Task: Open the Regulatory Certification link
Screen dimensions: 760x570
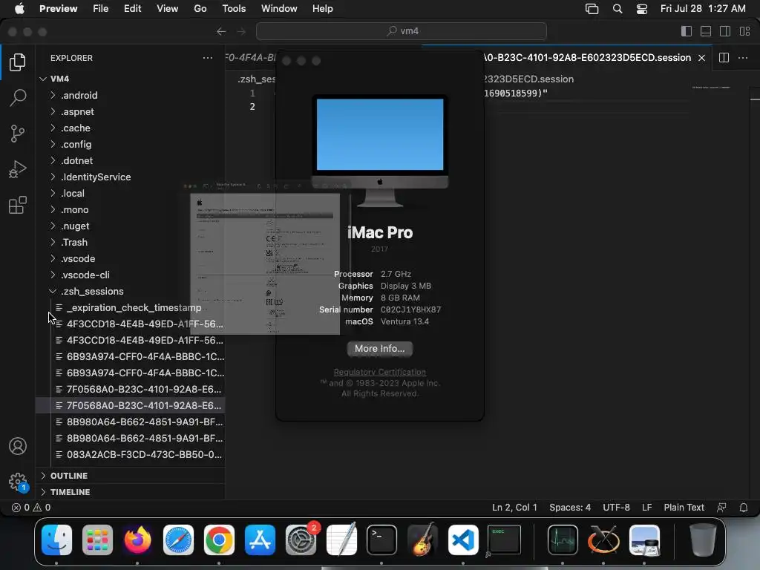Action: pos(379,372)
